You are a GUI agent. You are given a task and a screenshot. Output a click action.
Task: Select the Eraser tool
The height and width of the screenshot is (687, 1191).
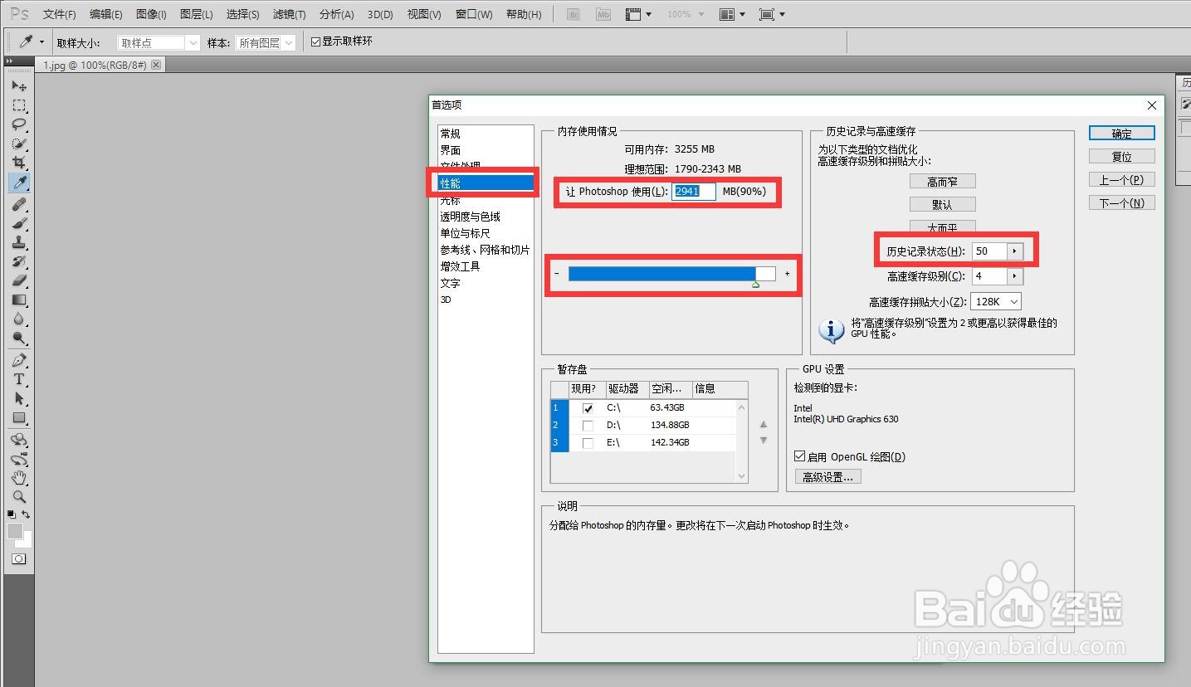tap(18, 280)
